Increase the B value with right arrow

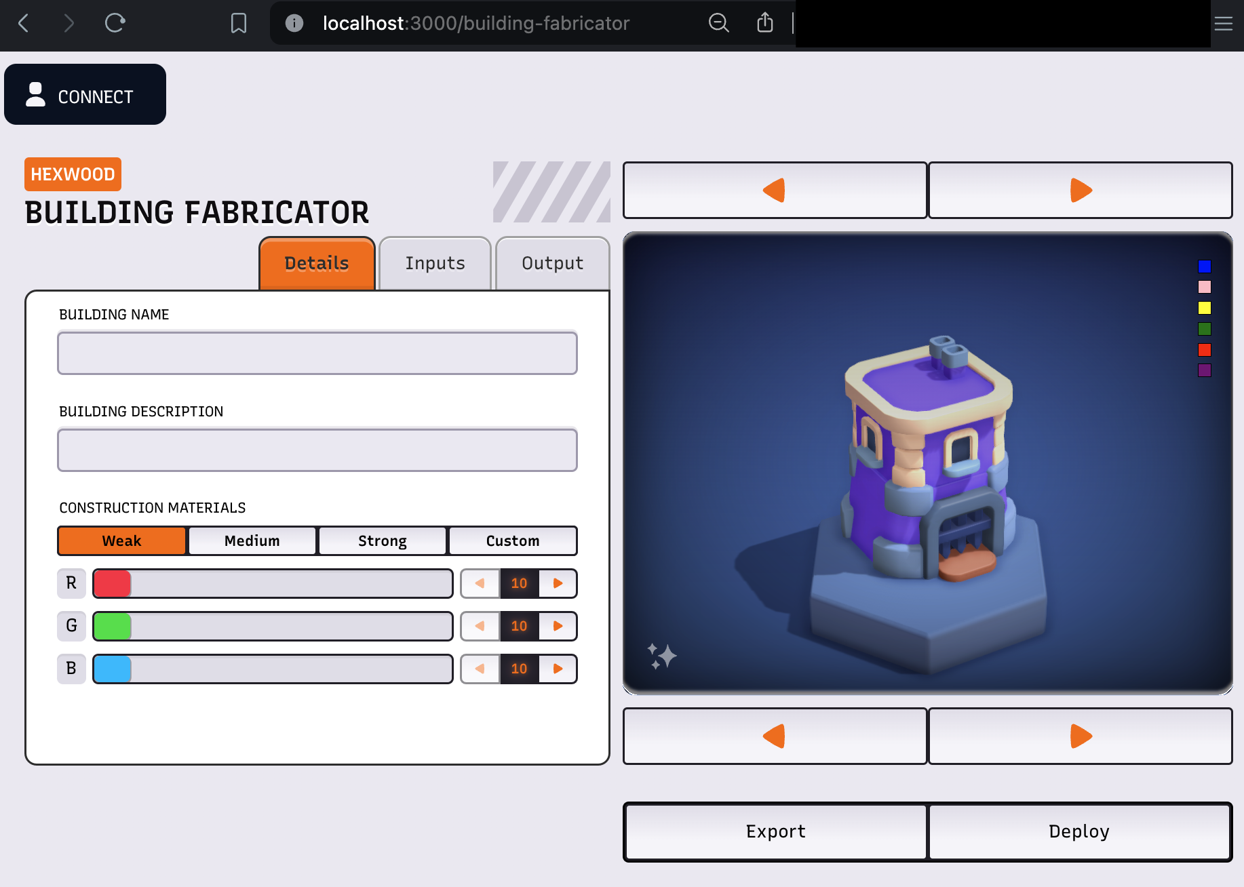[x=558, y=669]
